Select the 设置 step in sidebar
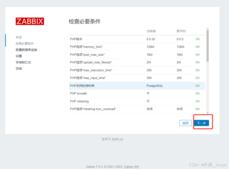The image size is (229, 169). pos(19,56)
